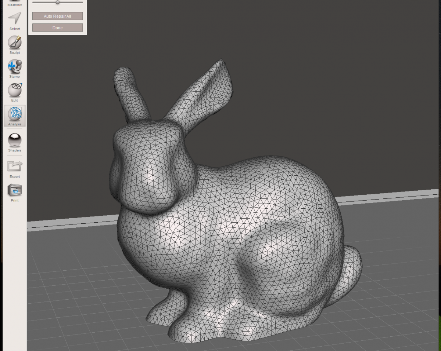Image resolution: width=441 pixels, height=351 pixels.
Task: Open the Meshmix tool
Action: tap(15, 3)
